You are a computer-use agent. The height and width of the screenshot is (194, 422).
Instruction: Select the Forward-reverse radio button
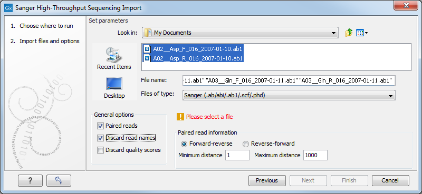(x=184, y=144)
